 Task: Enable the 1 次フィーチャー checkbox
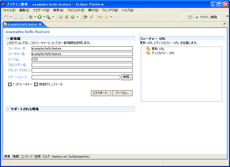click(10, 85)
